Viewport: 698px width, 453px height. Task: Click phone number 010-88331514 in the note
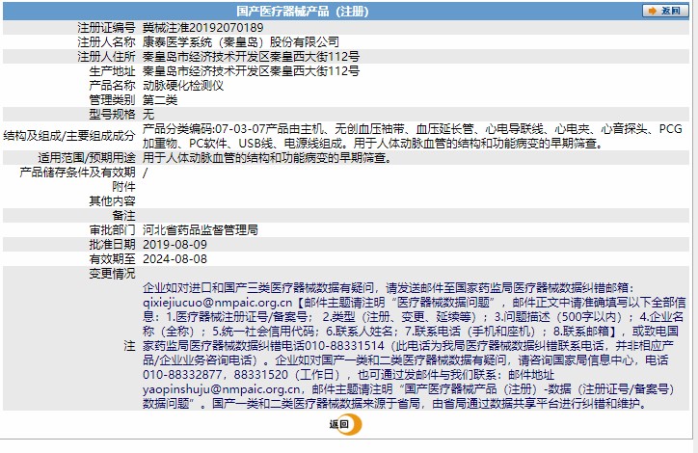pyautogui.click(x=344, y=346)
